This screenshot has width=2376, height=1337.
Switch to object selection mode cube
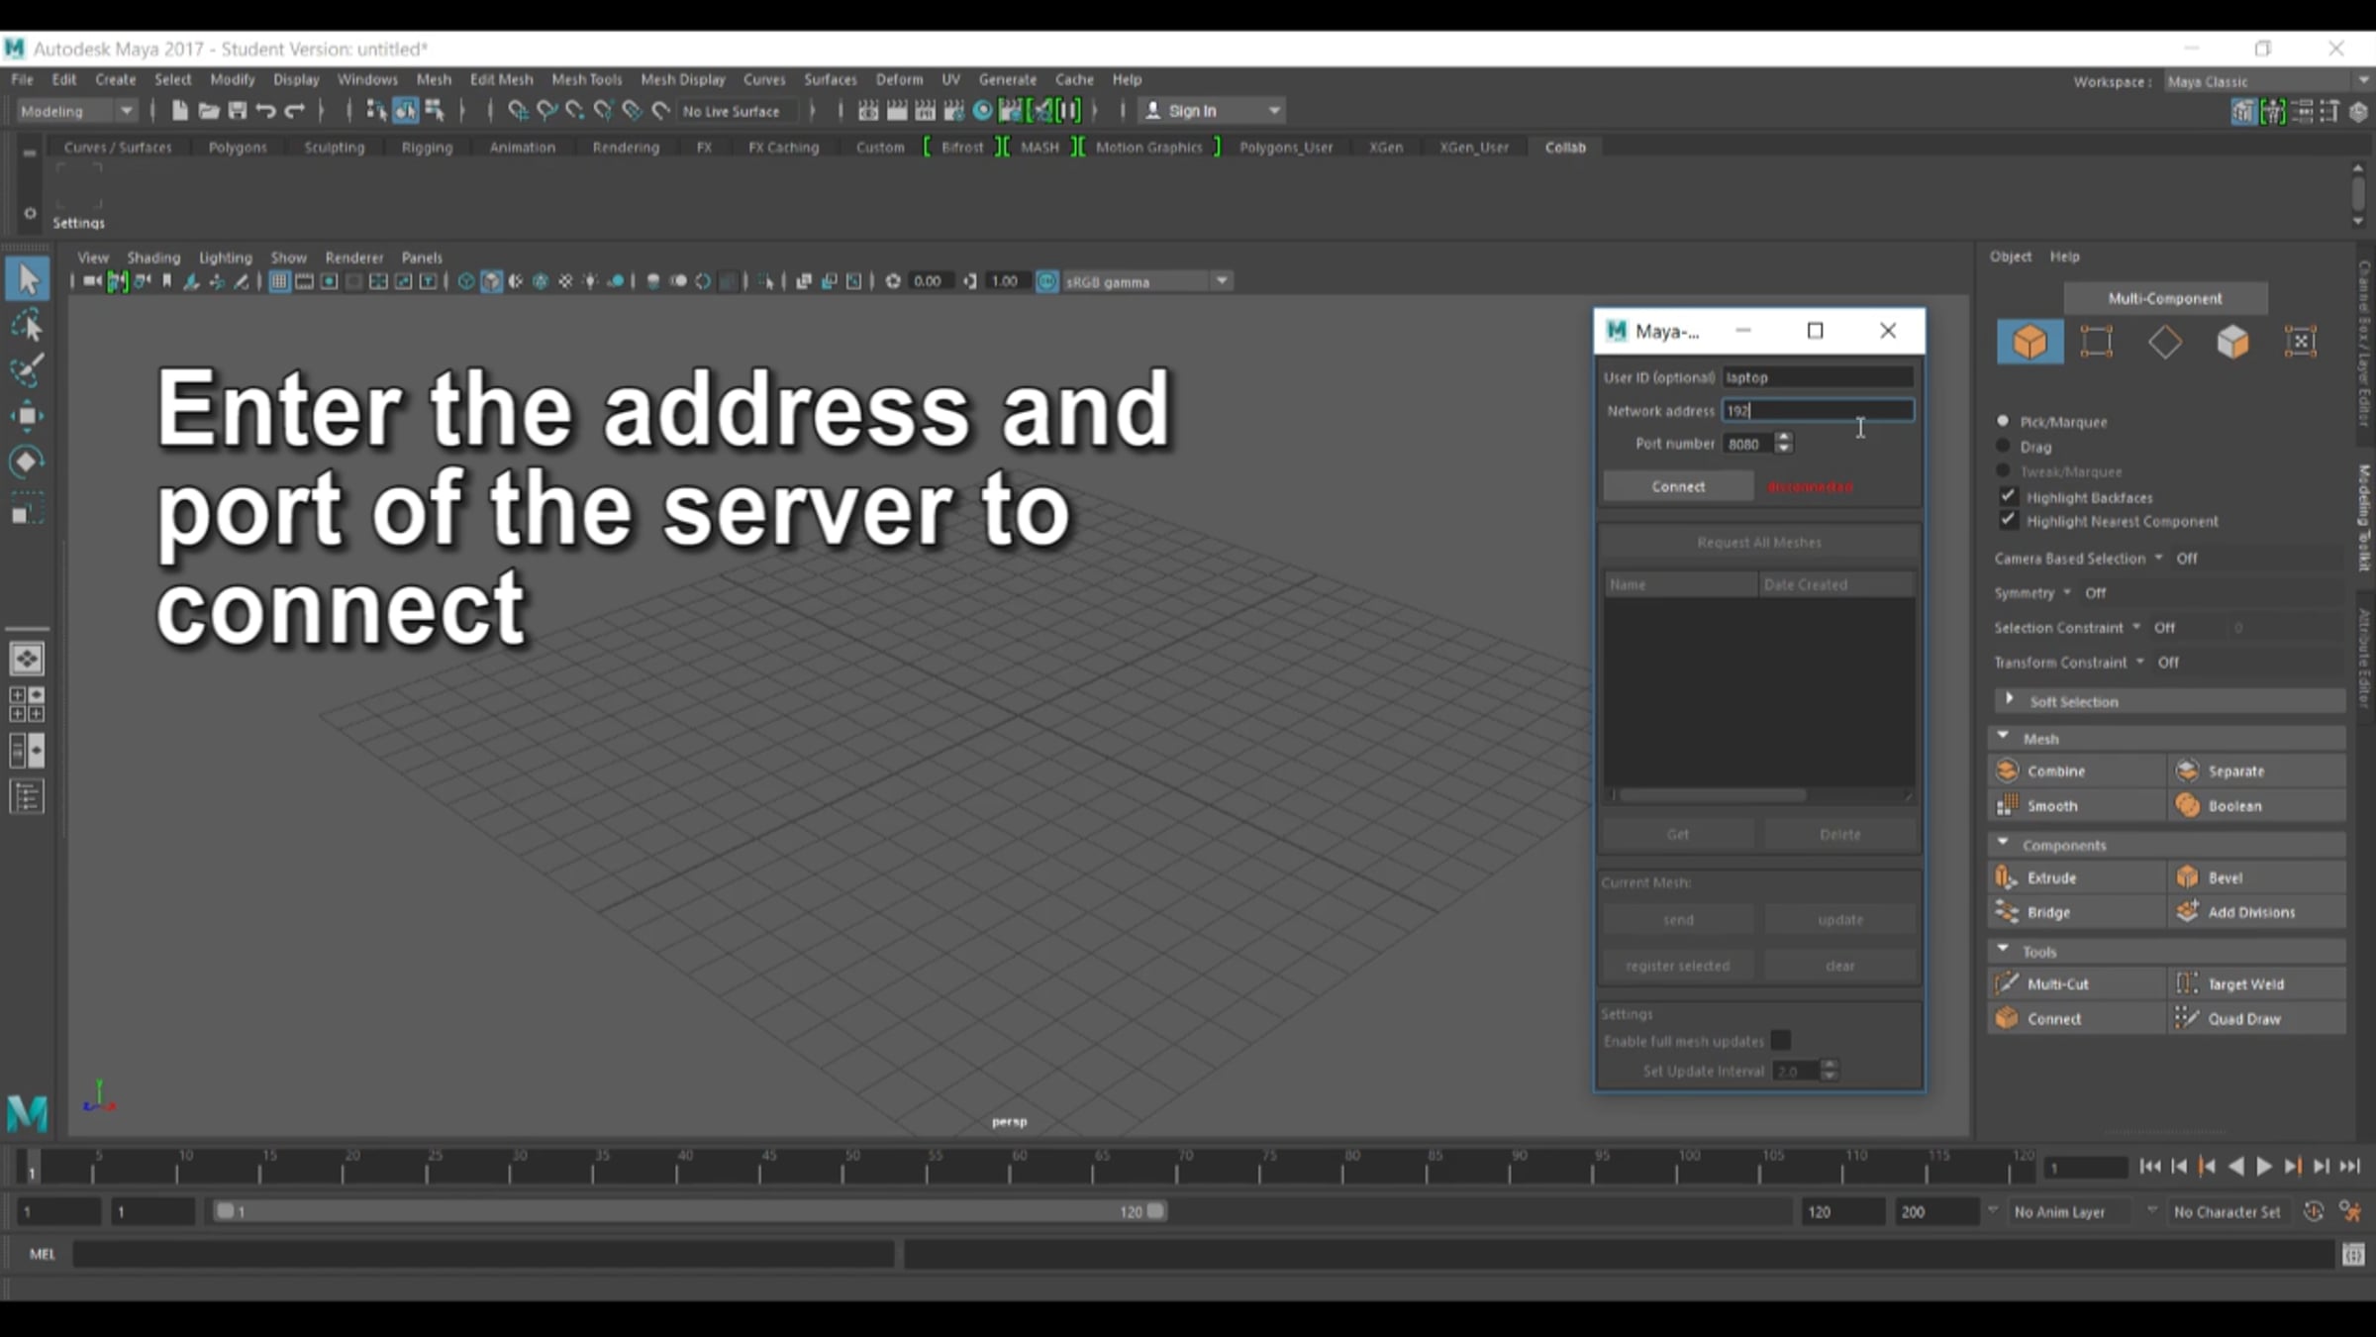click(x=2029, y=342)
